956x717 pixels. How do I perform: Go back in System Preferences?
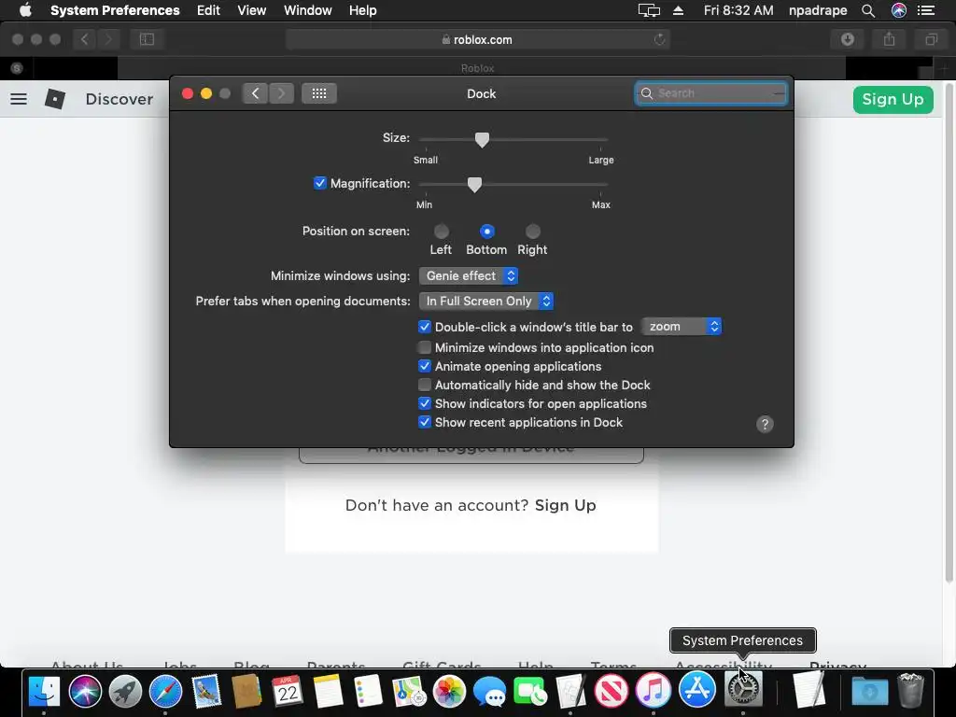pyautogui.click(x=255, y=93)
